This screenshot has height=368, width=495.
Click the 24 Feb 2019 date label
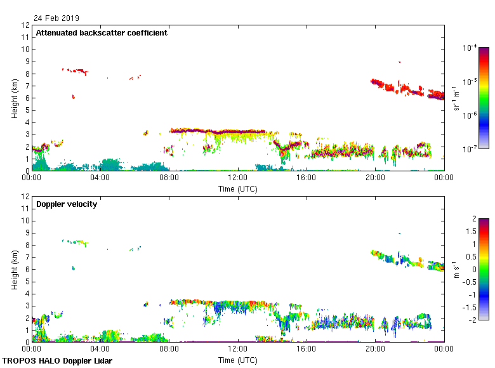pyautogui.click(x=56, y=18)
